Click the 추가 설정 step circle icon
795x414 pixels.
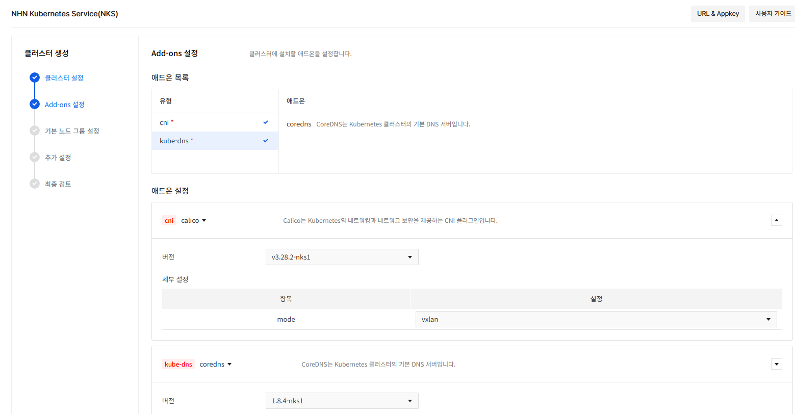tap(35, 157)
